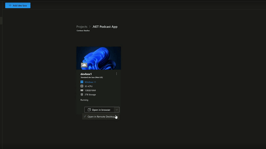Click the RAM memory icon
The height and width of the screenshot is (149, 266).
82,91
